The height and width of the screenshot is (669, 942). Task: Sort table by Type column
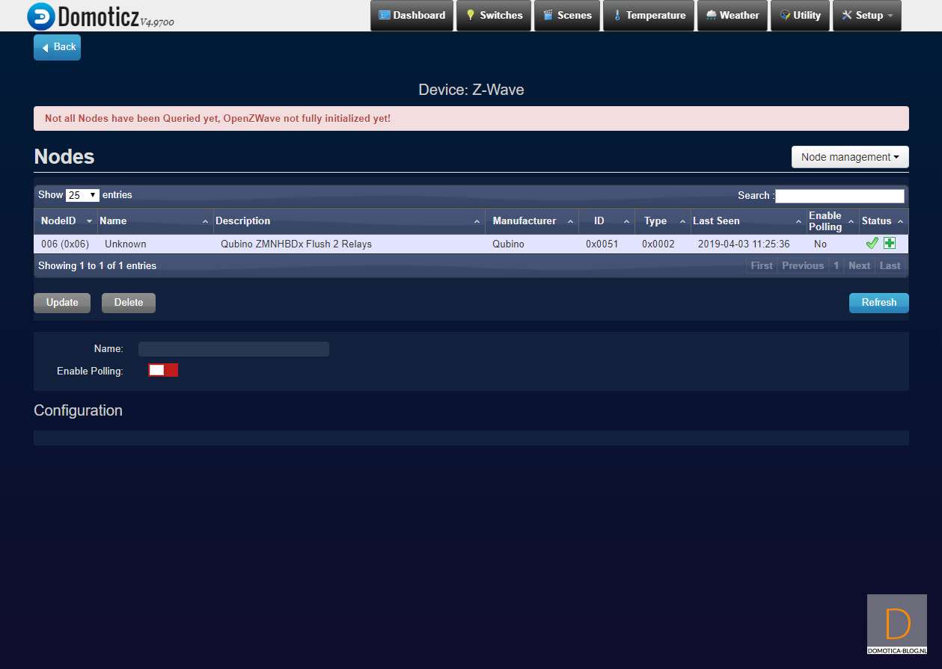(662, 221)
